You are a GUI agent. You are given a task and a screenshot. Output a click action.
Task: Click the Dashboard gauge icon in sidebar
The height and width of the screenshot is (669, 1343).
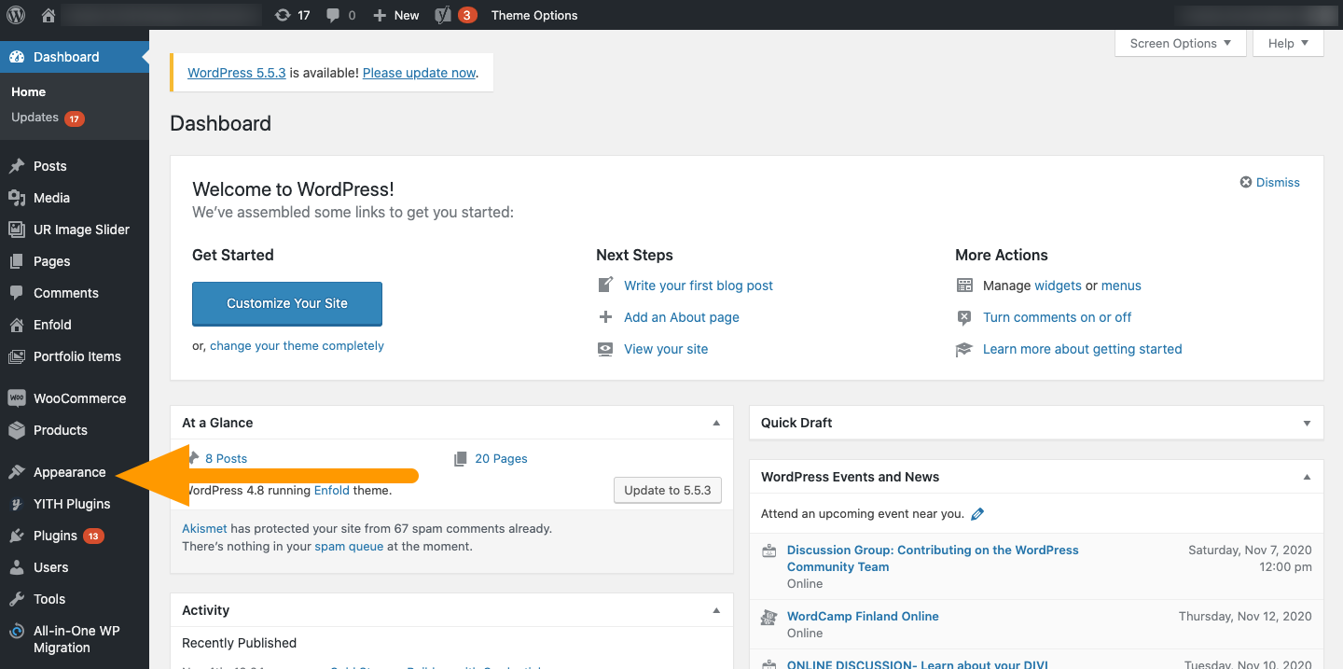[17, 57]
